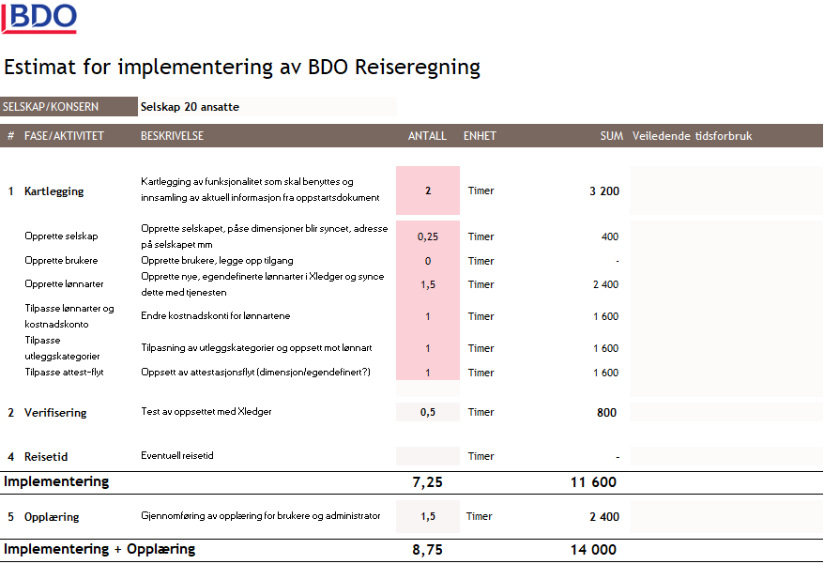Click the SUM column header
The height and width of the screenshot is (564, 824).
[612, 136]
